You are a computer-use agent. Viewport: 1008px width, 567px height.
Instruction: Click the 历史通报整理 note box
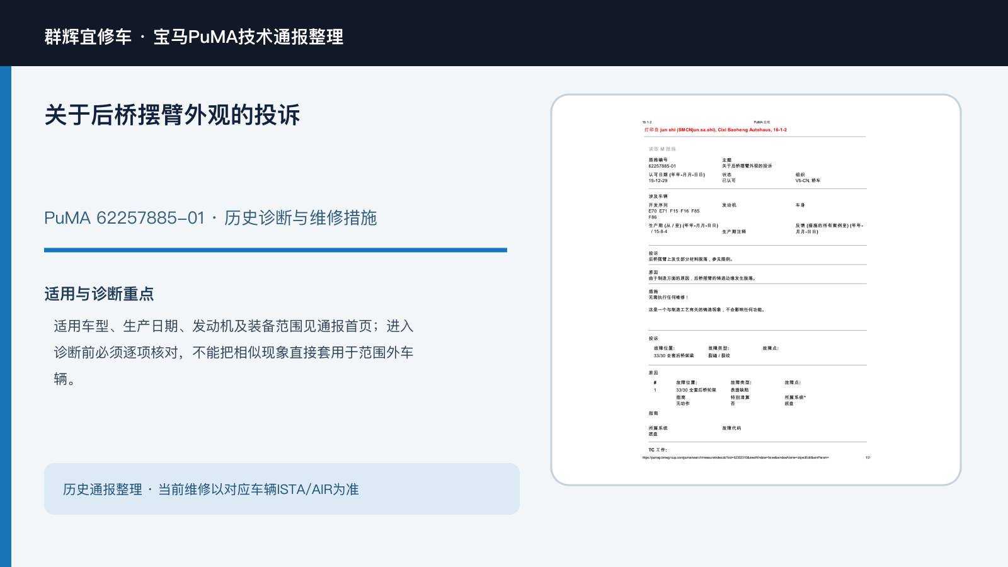(x=282, y=489)
